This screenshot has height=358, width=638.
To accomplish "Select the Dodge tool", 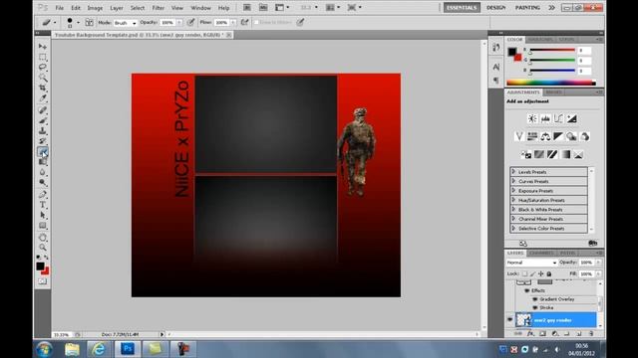I will point(42,183).
